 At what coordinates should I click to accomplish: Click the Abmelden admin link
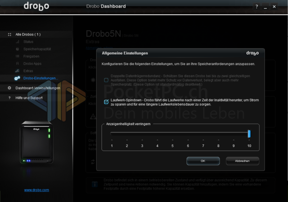[99, 48]
